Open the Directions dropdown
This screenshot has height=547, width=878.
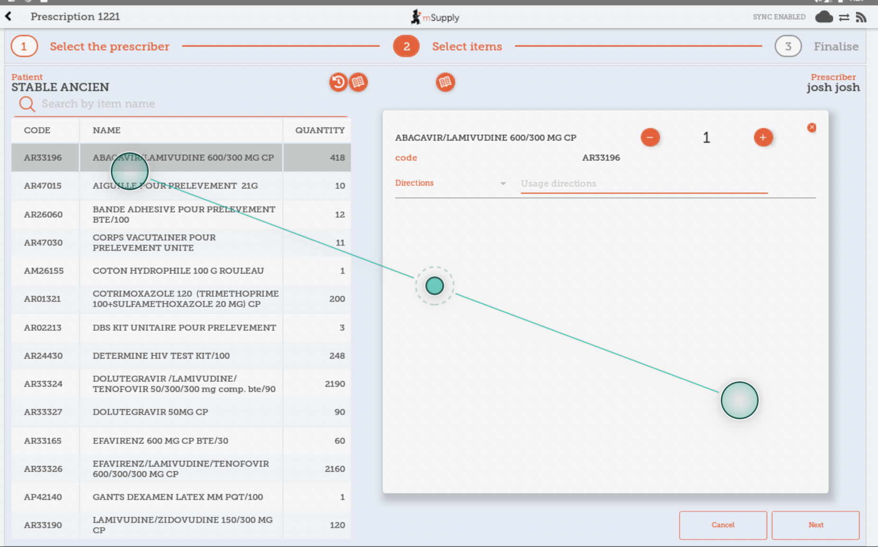click(x=502, y=183)
